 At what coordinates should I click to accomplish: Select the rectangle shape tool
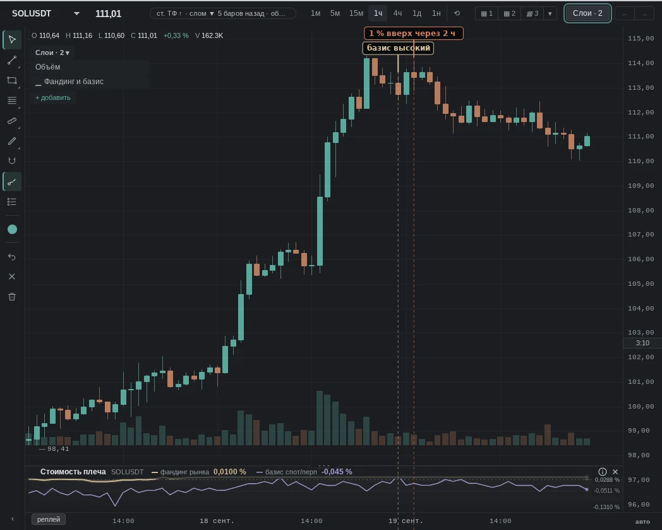(12, 80)
